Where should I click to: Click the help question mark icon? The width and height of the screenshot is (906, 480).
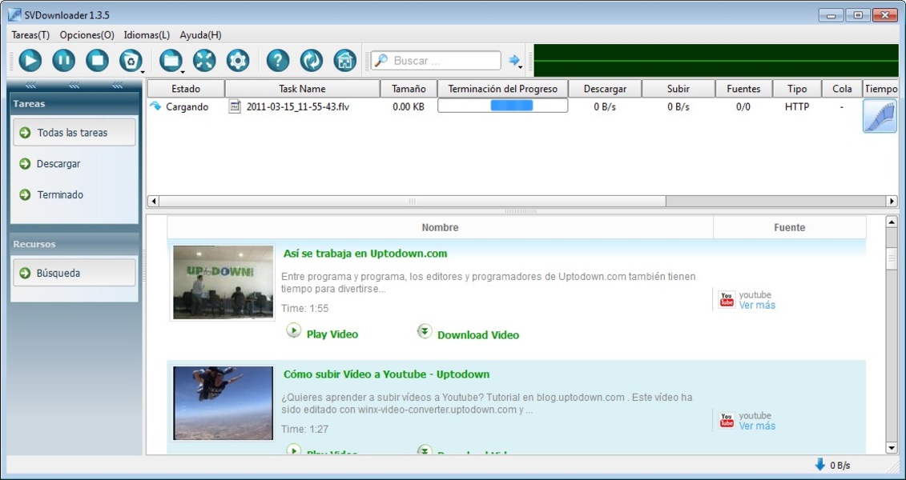pos(277,60)
